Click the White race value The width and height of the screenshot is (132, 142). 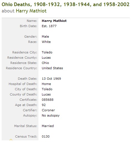point(46,42)
